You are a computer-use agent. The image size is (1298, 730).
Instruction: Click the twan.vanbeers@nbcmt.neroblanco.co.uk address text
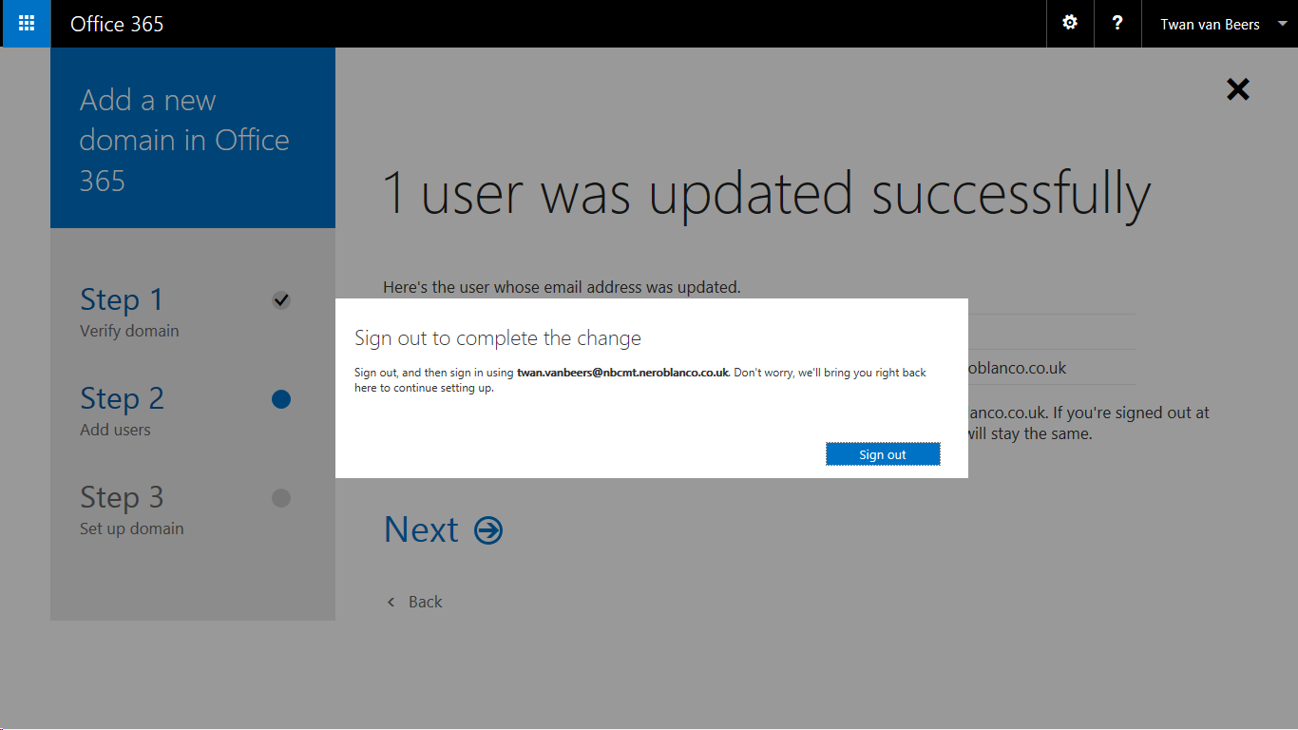tap(622, 373)
